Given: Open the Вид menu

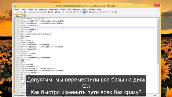Looking at the screenshot, I should 36,9.
